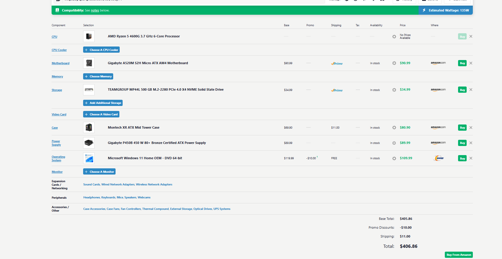Buy the Gigabyte P450B power supply
Viewport: 502px width, 259px height.
pyautogui.click(x=463, y=143)
